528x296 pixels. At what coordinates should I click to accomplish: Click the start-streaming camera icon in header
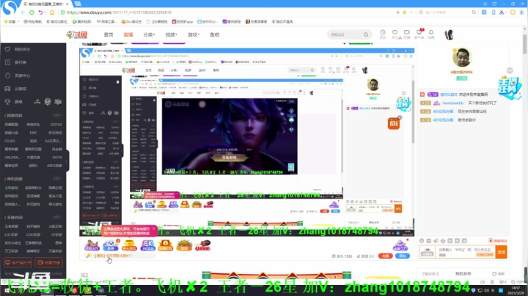407,33
